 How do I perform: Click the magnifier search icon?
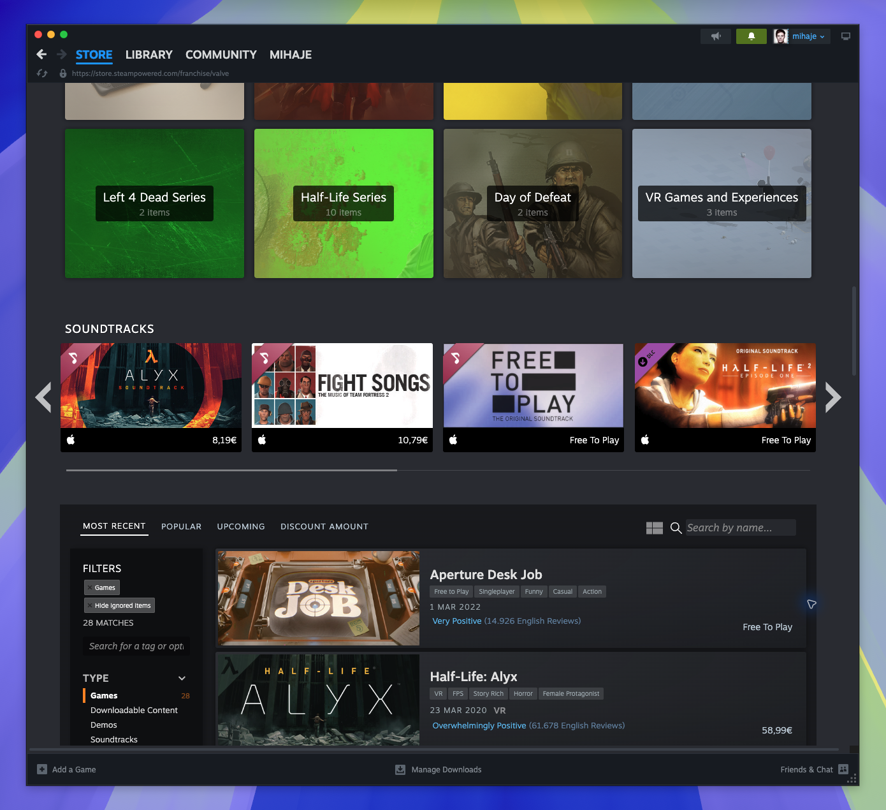pos(676,528)
